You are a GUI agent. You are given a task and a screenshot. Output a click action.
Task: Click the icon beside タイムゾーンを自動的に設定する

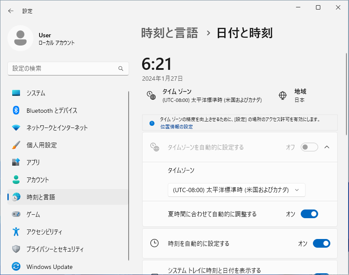(155, 147)
